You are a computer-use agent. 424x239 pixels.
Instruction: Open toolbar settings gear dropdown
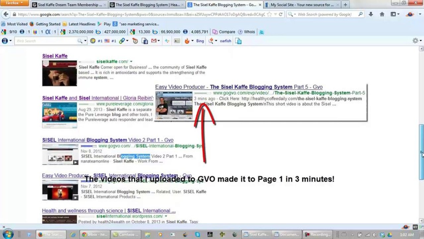pos(417,40)
